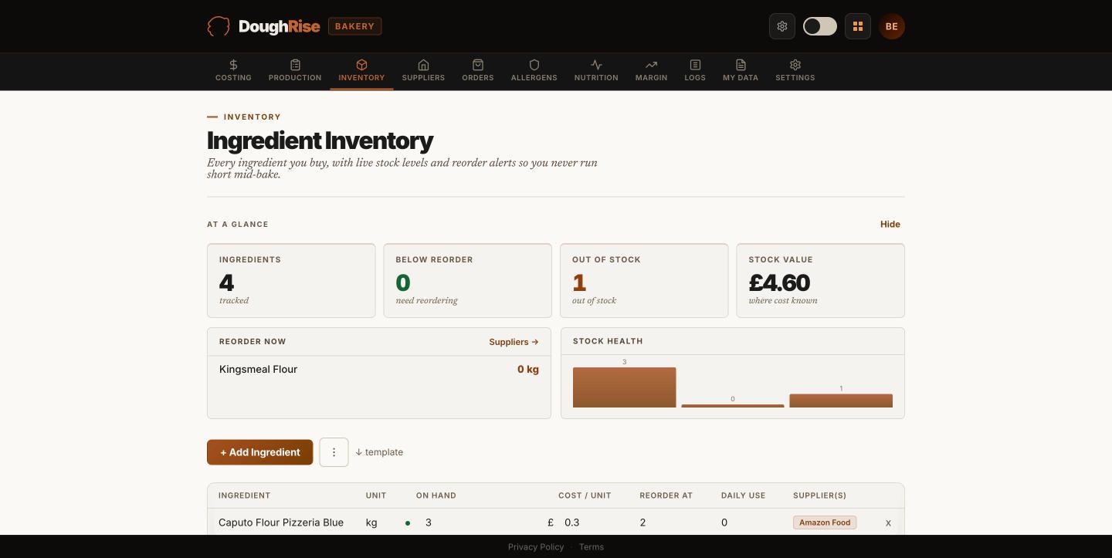The image size is (1112, 558).
Task: Open the Suppliers → link
Action: 514,342
